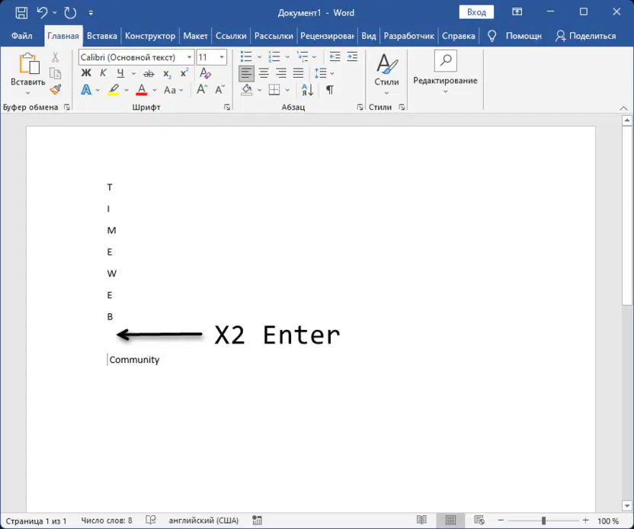634x529 pixels.
Task: Click the zoom slider in the status bar
Action: [543, 521]
